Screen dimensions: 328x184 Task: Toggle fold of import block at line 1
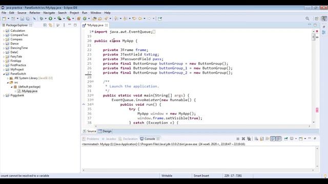tap(93, 32)
